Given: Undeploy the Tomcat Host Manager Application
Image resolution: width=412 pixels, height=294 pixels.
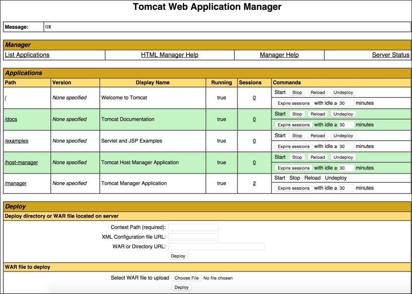Looking at the screenshot, I should [343, 157].
